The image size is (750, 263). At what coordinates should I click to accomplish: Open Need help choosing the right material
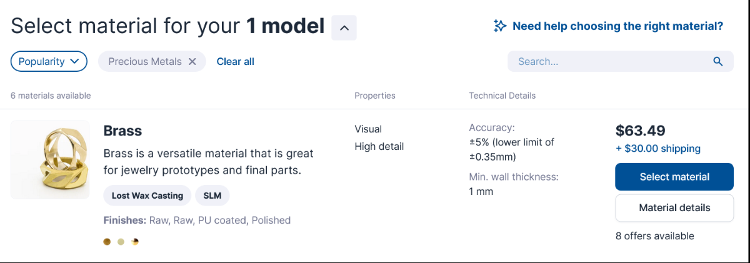pyautogui.click(x=617, y=26)
